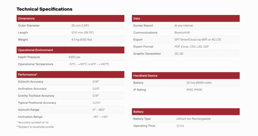Select the Dimensions section header

click(x=26, y=19)
